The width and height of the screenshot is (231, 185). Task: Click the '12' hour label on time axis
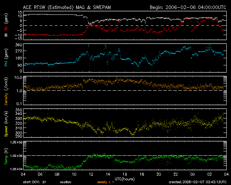[91, 174]
